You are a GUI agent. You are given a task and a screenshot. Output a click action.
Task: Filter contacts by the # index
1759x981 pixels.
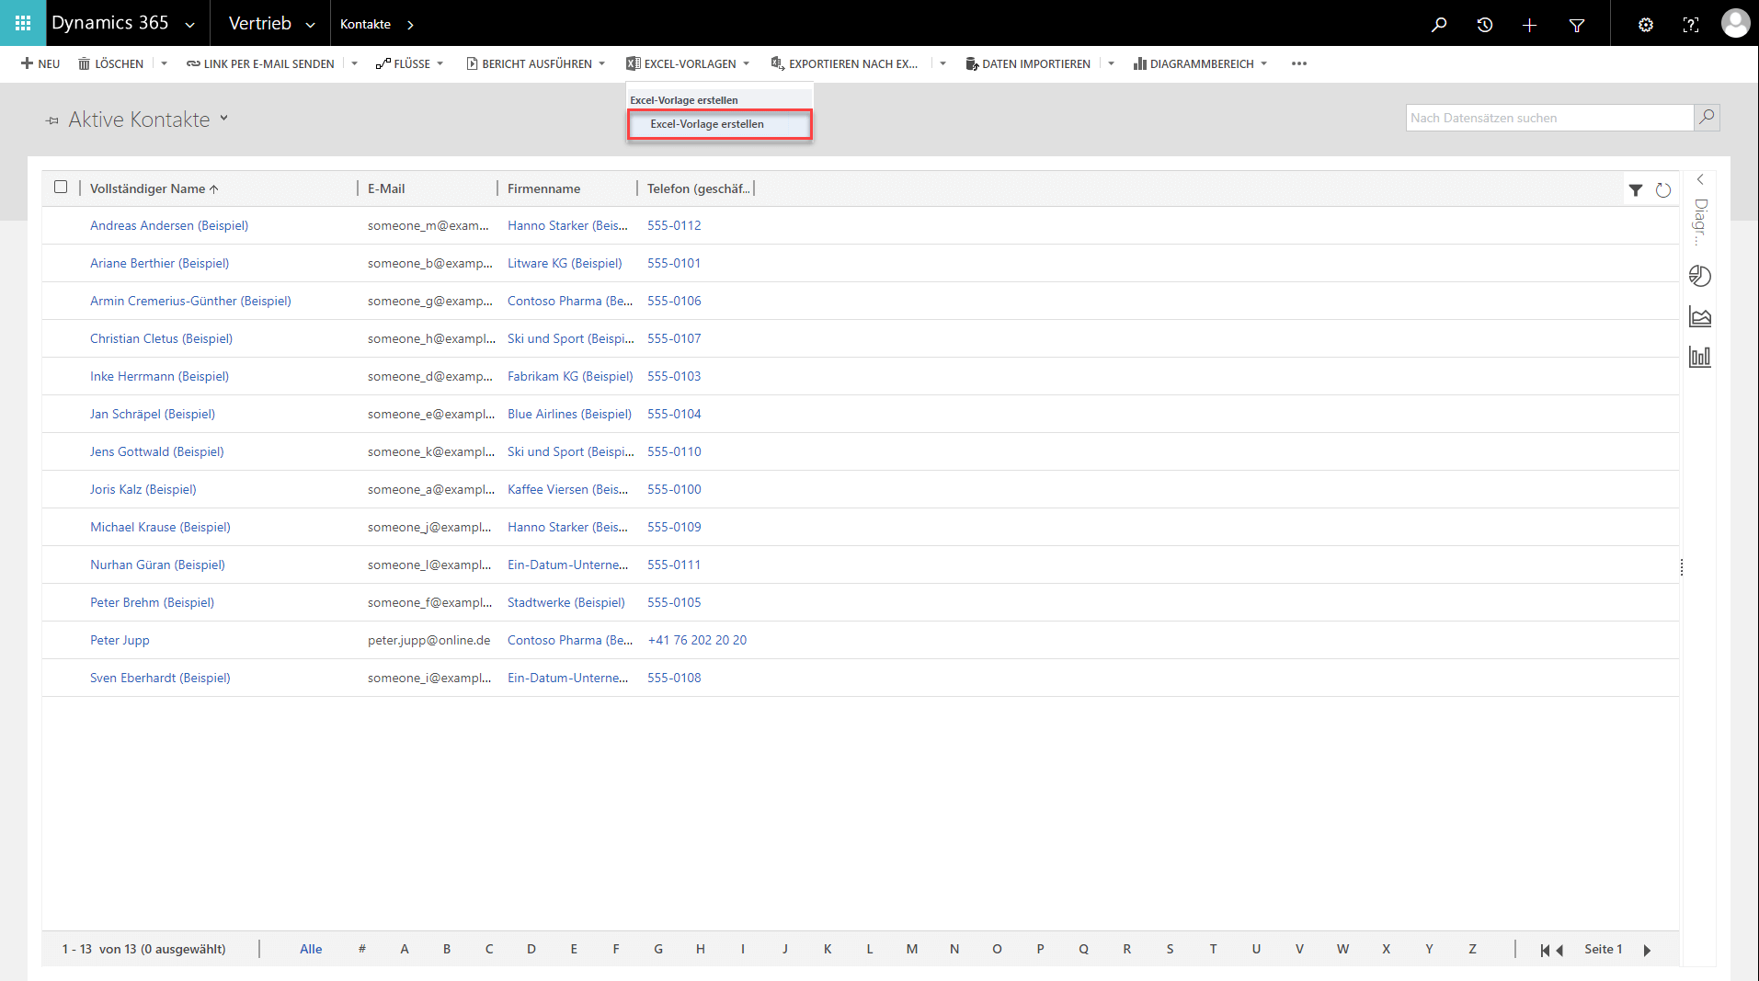[361, 949]
